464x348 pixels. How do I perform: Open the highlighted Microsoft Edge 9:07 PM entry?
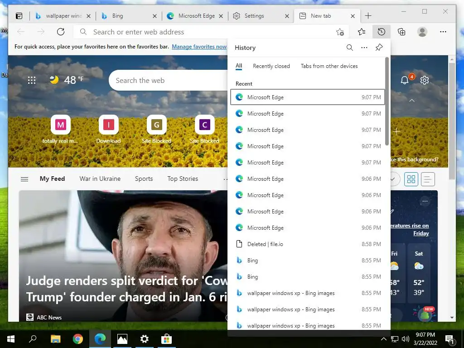[x=308, y=97]
